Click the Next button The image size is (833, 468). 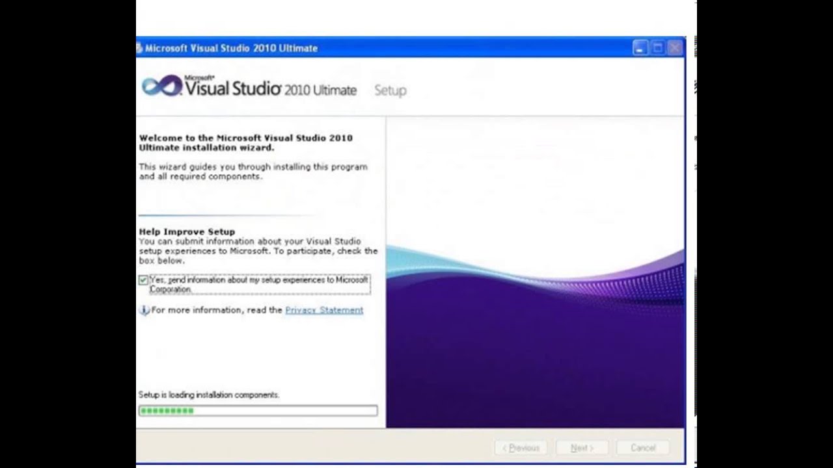582,448
